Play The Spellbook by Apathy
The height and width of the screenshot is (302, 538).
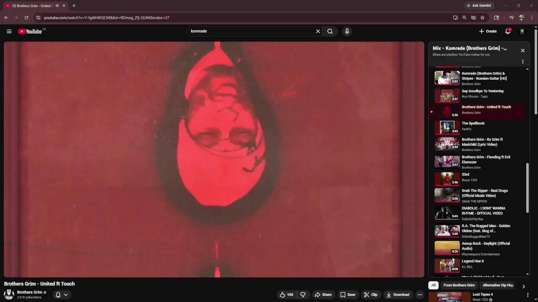(x=479, y=128)
